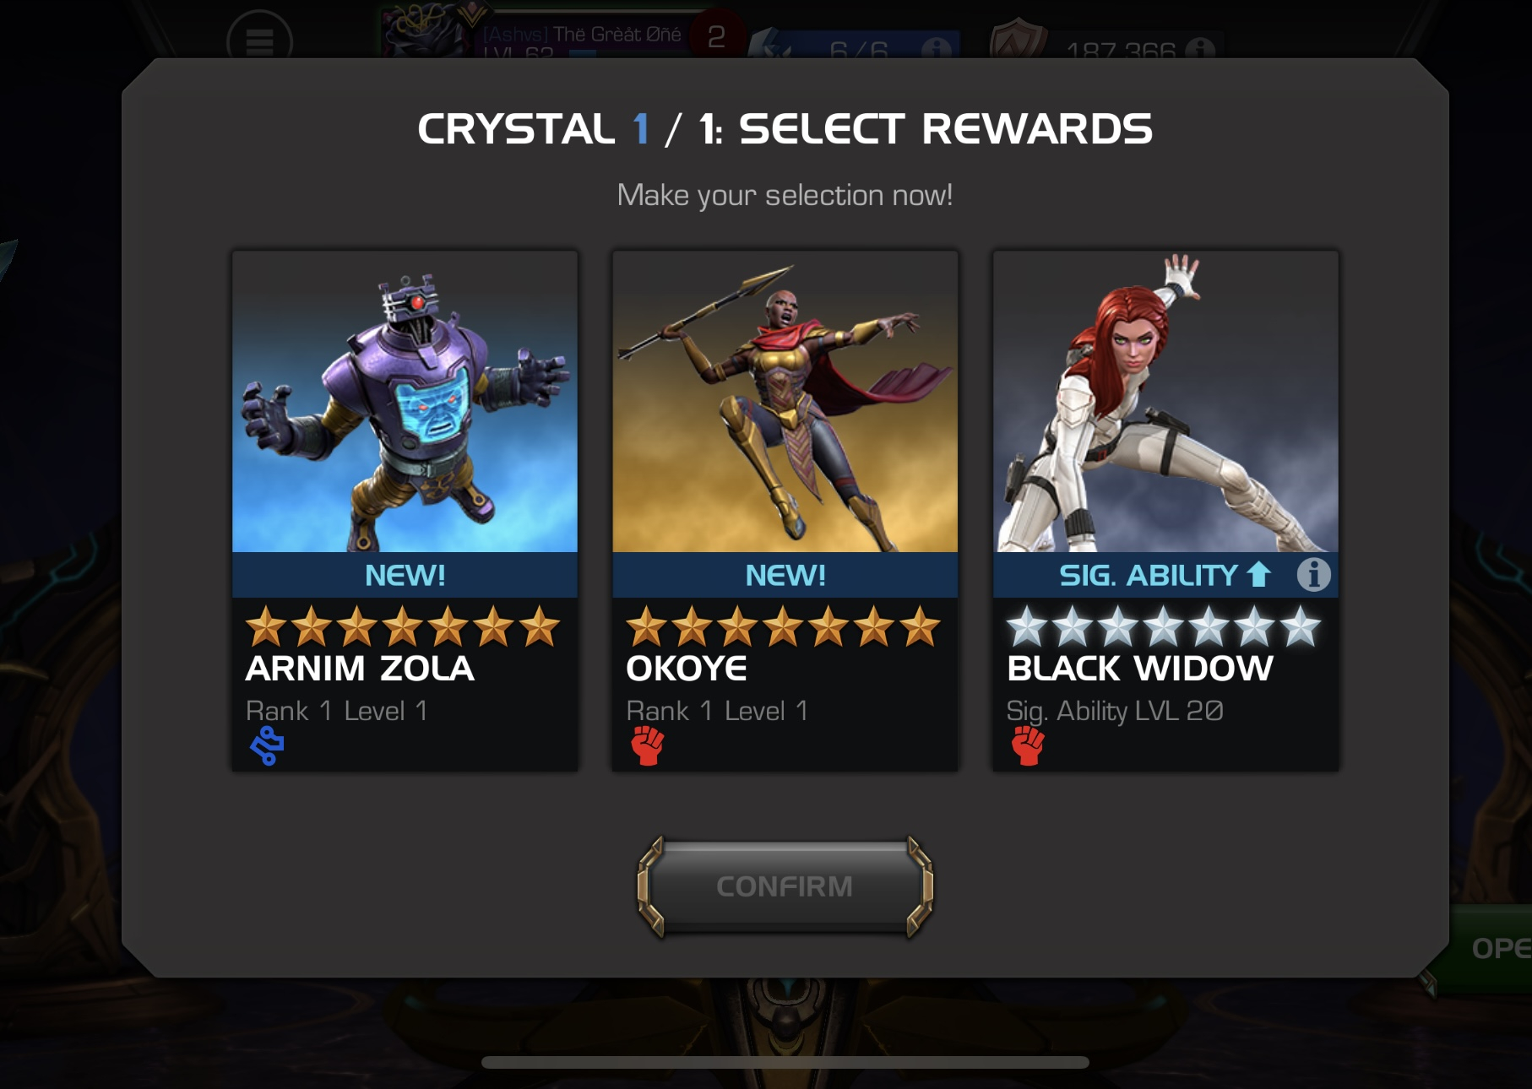Click Okoye's red Skill fist icon
The width and height of the screenshot is (1532, 1089).
[x=648, y=746]
